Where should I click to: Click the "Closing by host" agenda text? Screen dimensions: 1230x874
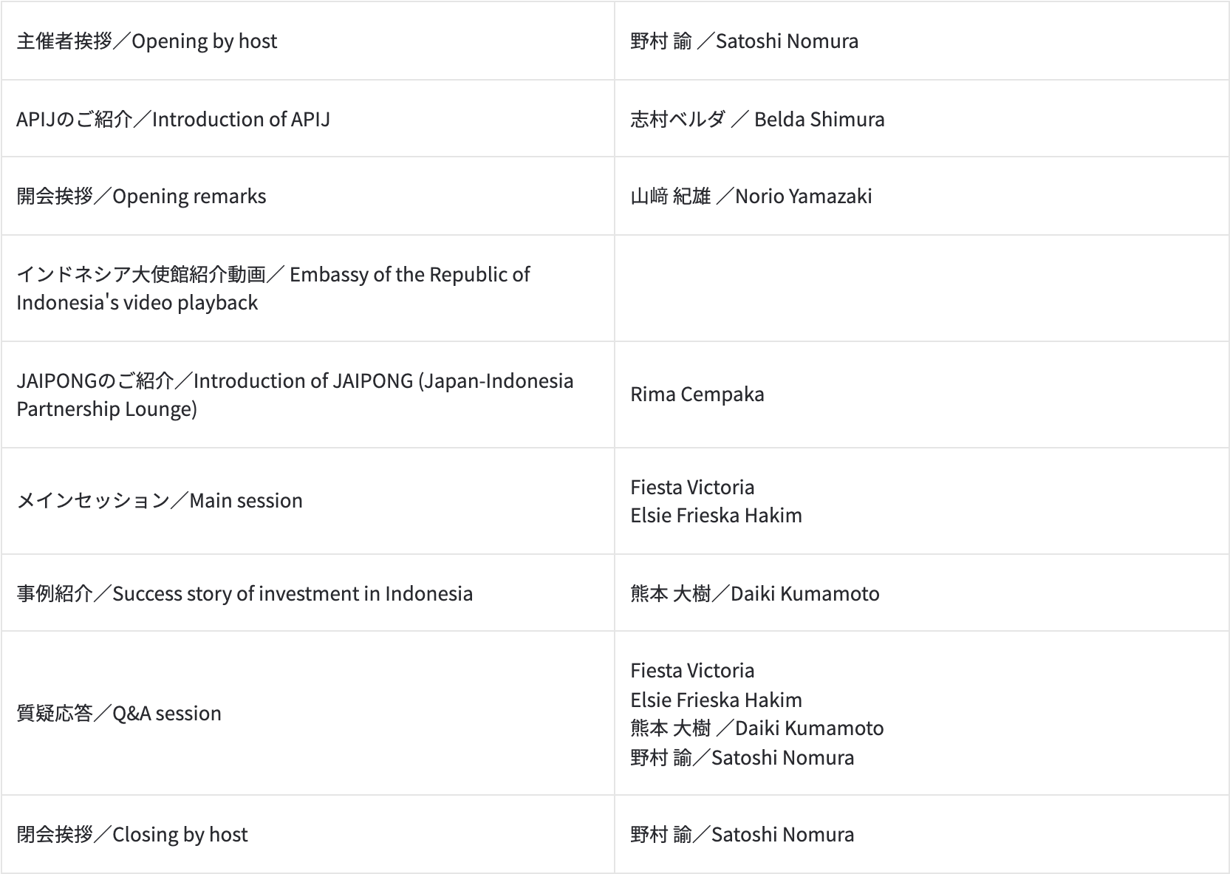point(132,835)
